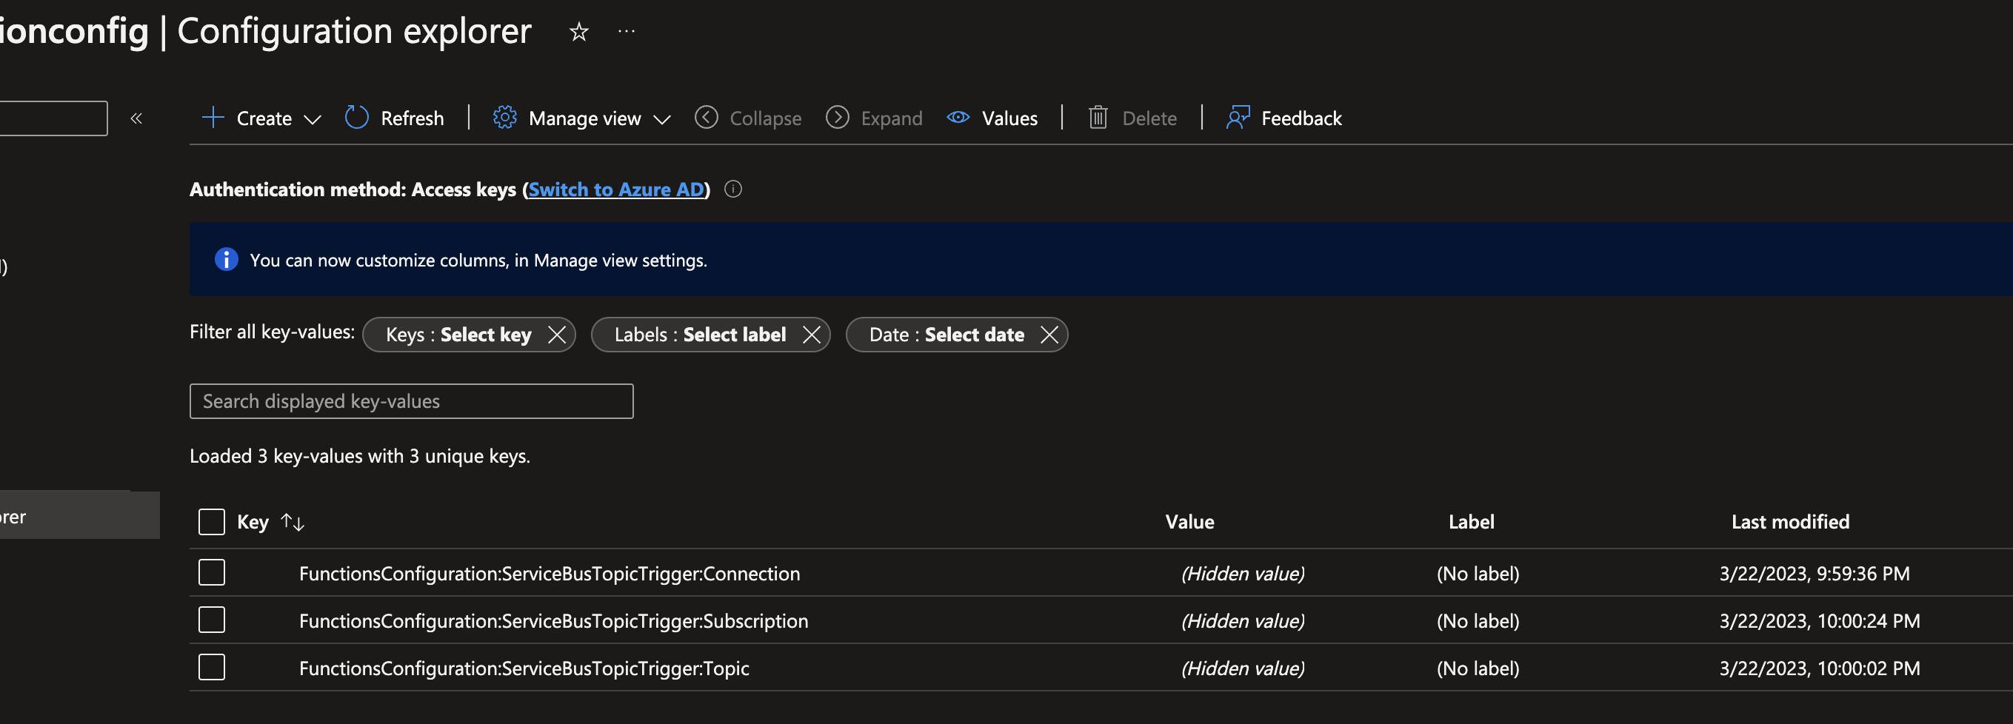Click the authentication method info icon
Viewport: 2013px width, 724px height.
732,189
